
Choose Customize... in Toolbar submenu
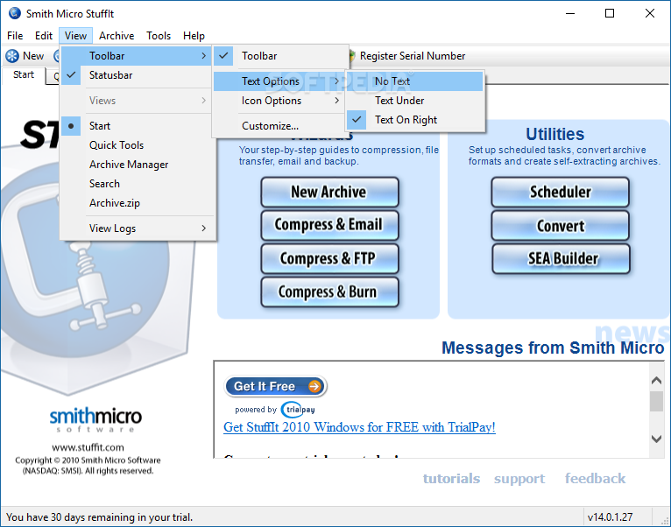coord(279,126)
